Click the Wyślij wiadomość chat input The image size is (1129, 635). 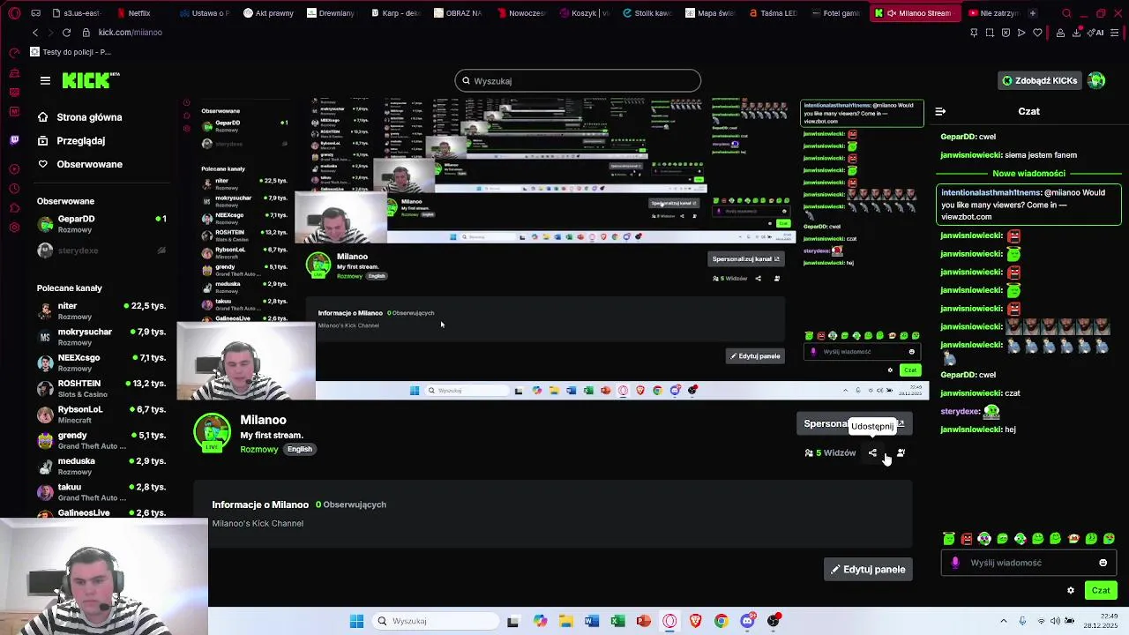(1028, 563)
